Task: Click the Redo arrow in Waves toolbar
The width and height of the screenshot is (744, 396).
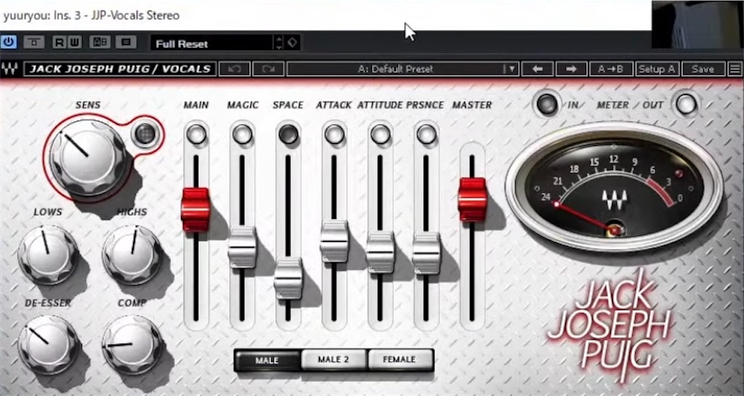Action: click(268, 69)
